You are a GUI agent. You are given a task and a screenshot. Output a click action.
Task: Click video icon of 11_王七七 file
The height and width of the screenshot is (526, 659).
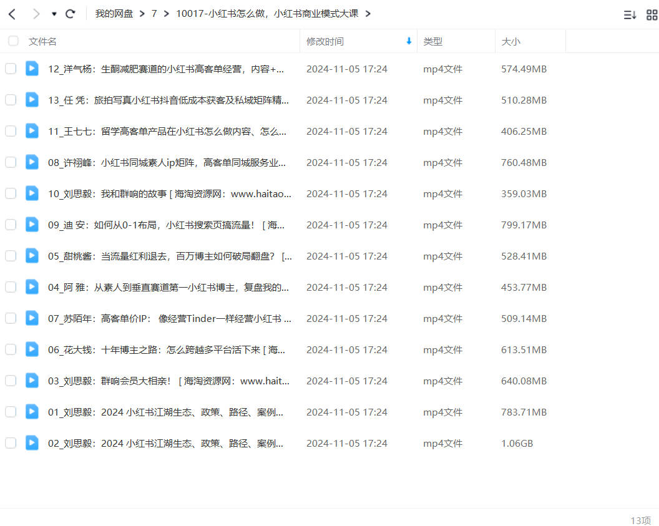[32, 130]
